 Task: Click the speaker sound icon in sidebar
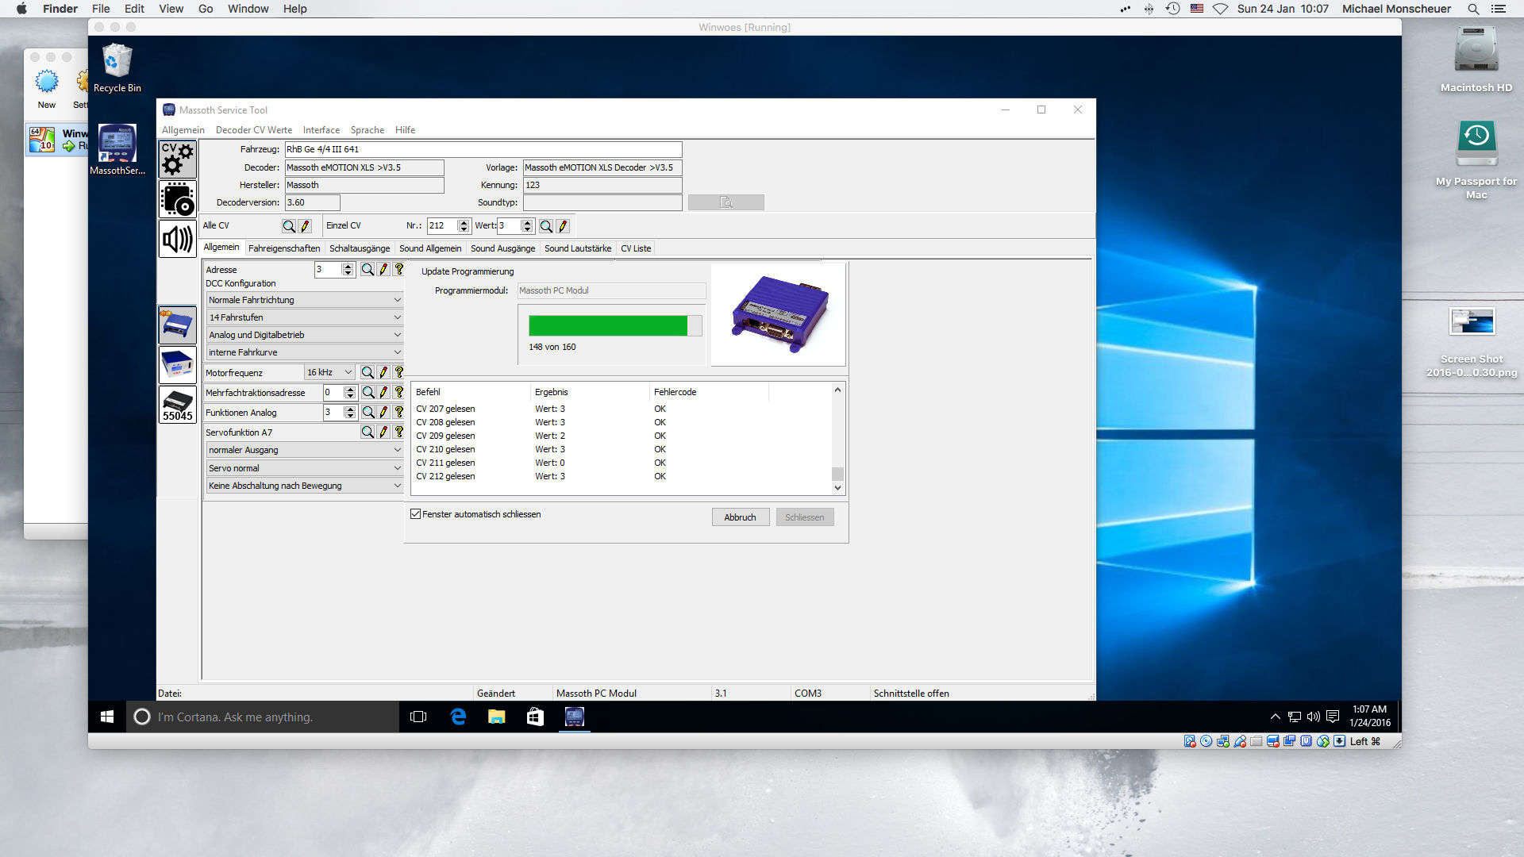coord(178,239)
